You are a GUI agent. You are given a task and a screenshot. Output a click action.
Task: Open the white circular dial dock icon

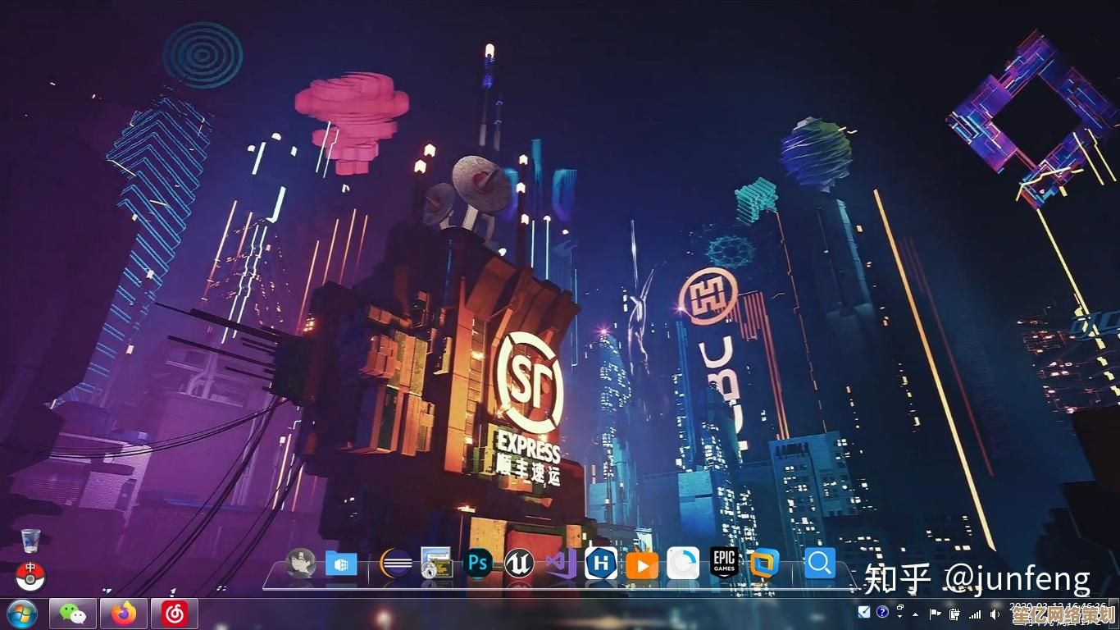tap(683, 564)
